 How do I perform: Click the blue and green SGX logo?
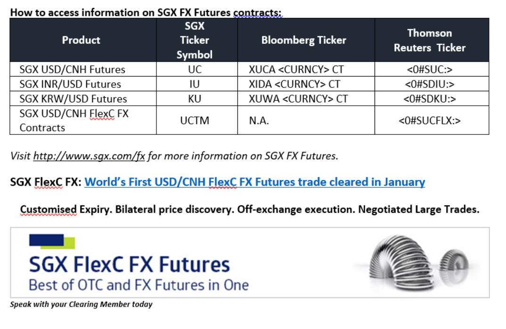(52, 242)
